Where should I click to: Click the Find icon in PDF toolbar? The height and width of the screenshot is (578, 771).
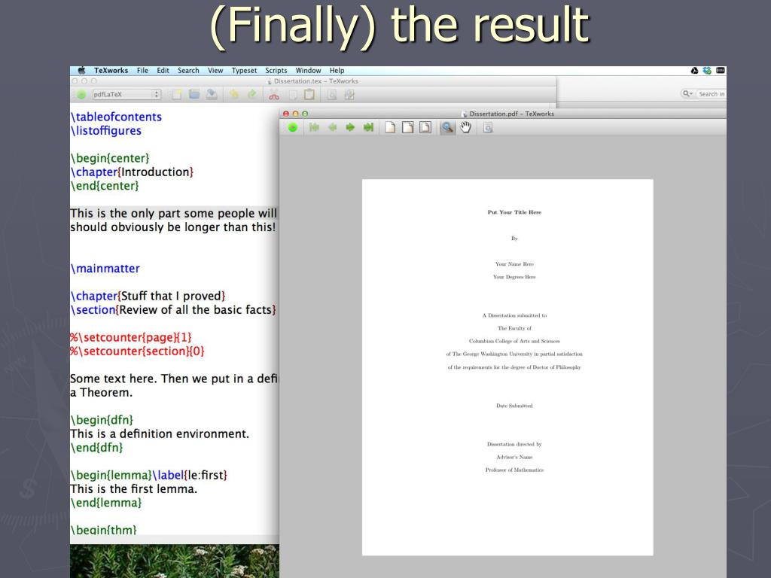488,128
